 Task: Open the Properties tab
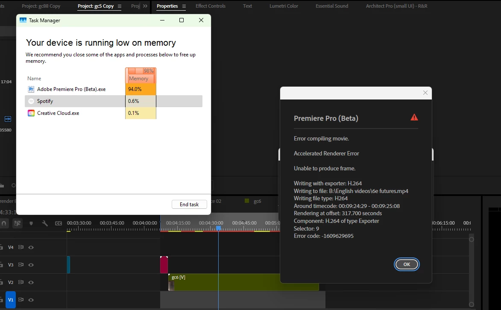click(x=167, y=6)
